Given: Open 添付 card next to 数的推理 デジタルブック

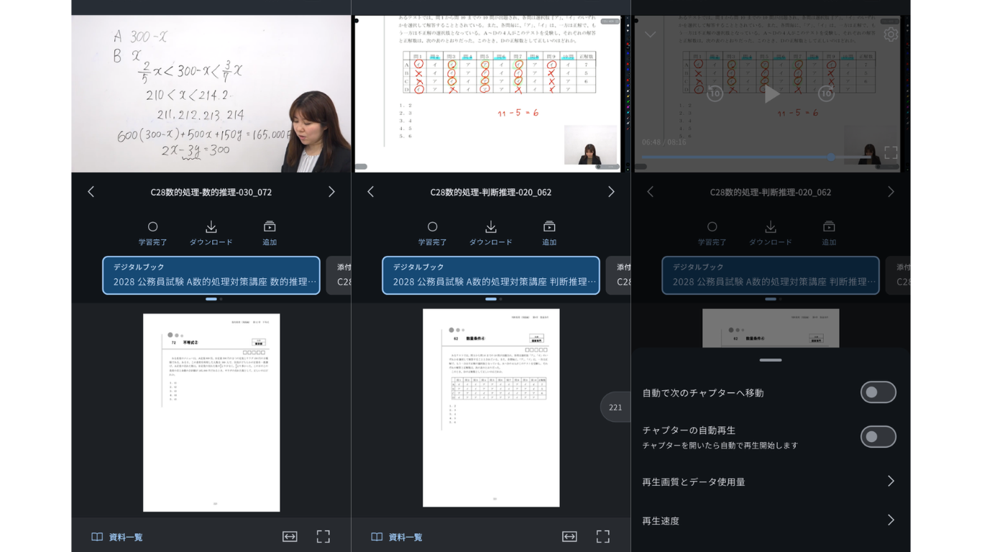Looking at the screenshot, I should pos(339,275).
